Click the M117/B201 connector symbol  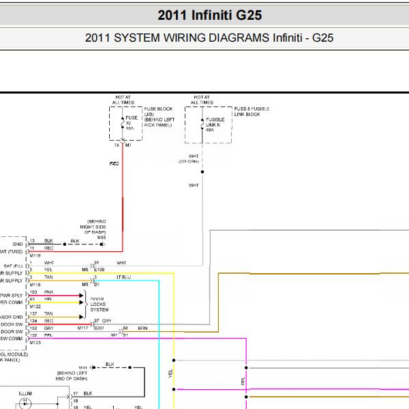92,324
